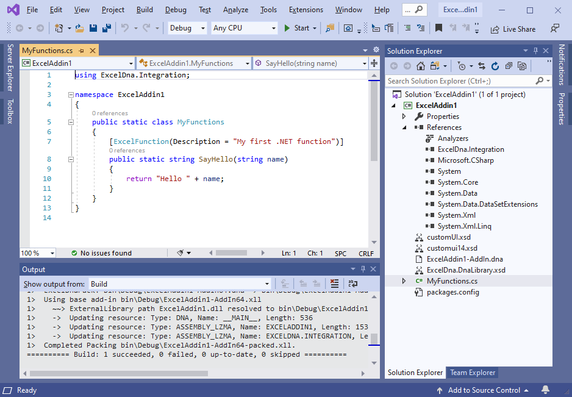Open the SayHello member dropdown
Screen dimensions: 572x397
(311, 63)
